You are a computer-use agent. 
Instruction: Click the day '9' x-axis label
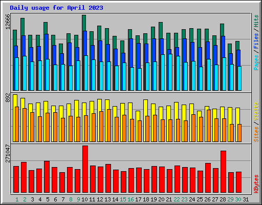78,199
